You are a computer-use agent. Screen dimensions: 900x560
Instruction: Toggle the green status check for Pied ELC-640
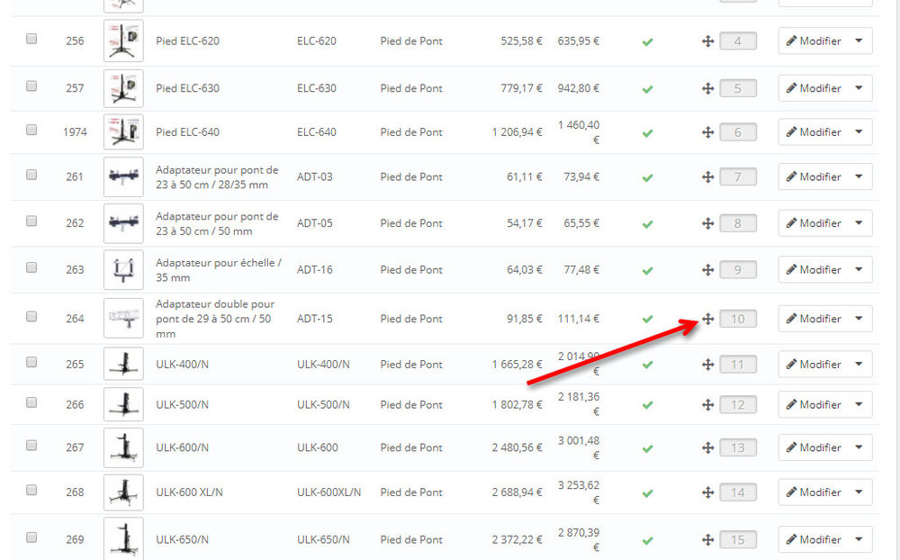tap(647, 132)
